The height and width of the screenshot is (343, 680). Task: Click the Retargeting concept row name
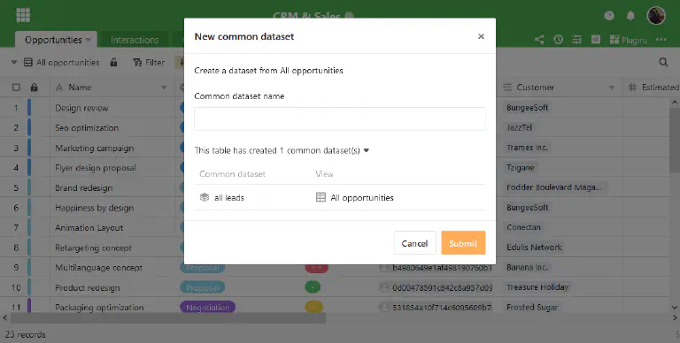93,248
